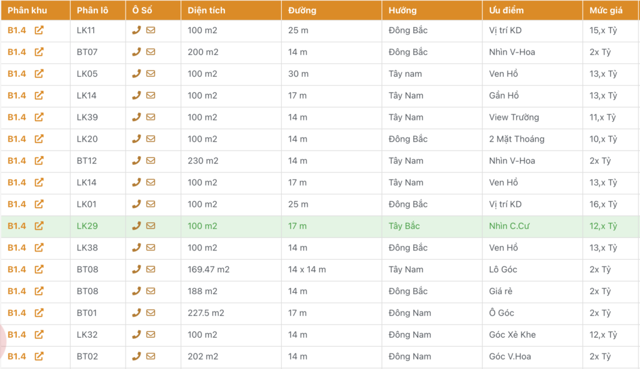Click the phone icon in the LK11 row

coord(136,30)
